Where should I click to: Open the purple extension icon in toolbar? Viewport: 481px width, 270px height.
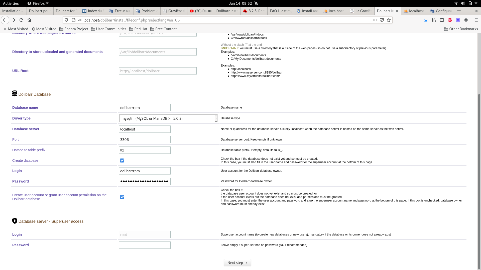click(x=458, y=20)
